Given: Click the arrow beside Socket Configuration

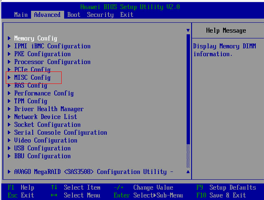Looking at the screenshot, I should click(x=9, y=124).
